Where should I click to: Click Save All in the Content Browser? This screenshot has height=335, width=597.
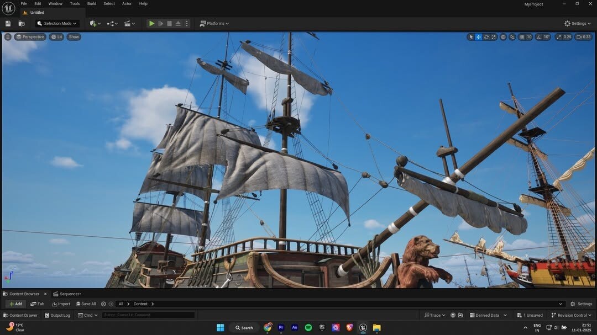pyautogui.click(x=86, y=304)
